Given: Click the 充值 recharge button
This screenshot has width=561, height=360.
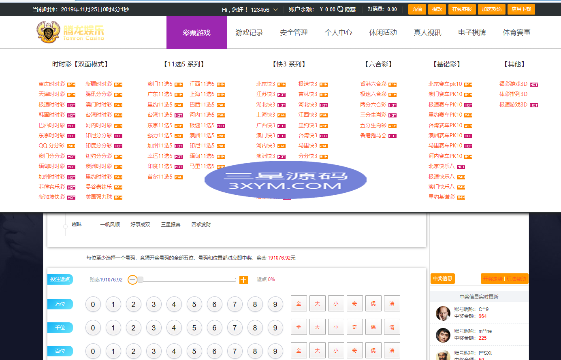Looking at the screenshot, I should (417, 9).
